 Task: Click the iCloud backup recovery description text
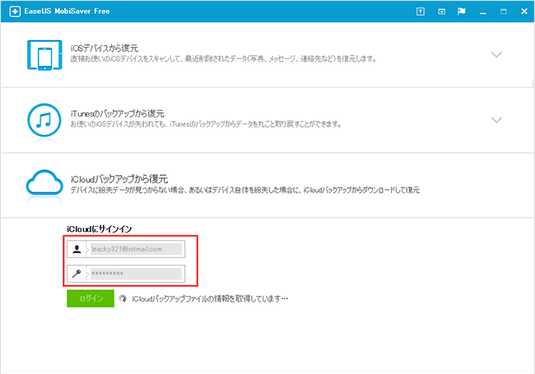(x=245, y=190)
